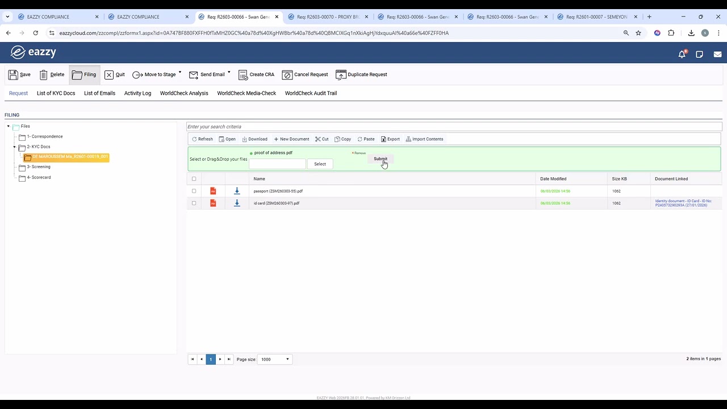Click New Document in the file toolbar

coord(291,139)
